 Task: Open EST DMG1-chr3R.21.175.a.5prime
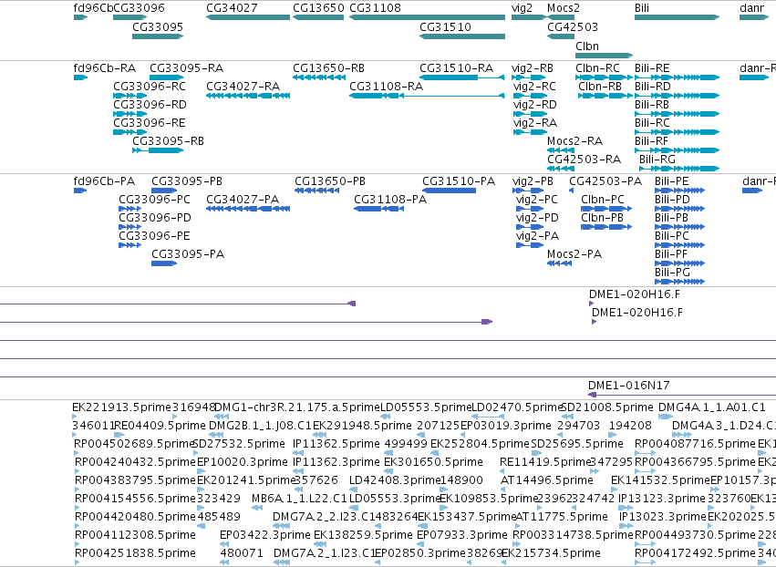tap(297, 407)
